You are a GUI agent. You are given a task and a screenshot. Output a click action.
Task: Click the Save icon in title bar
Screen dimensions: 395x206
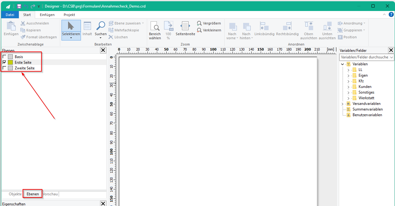[19, 6]
